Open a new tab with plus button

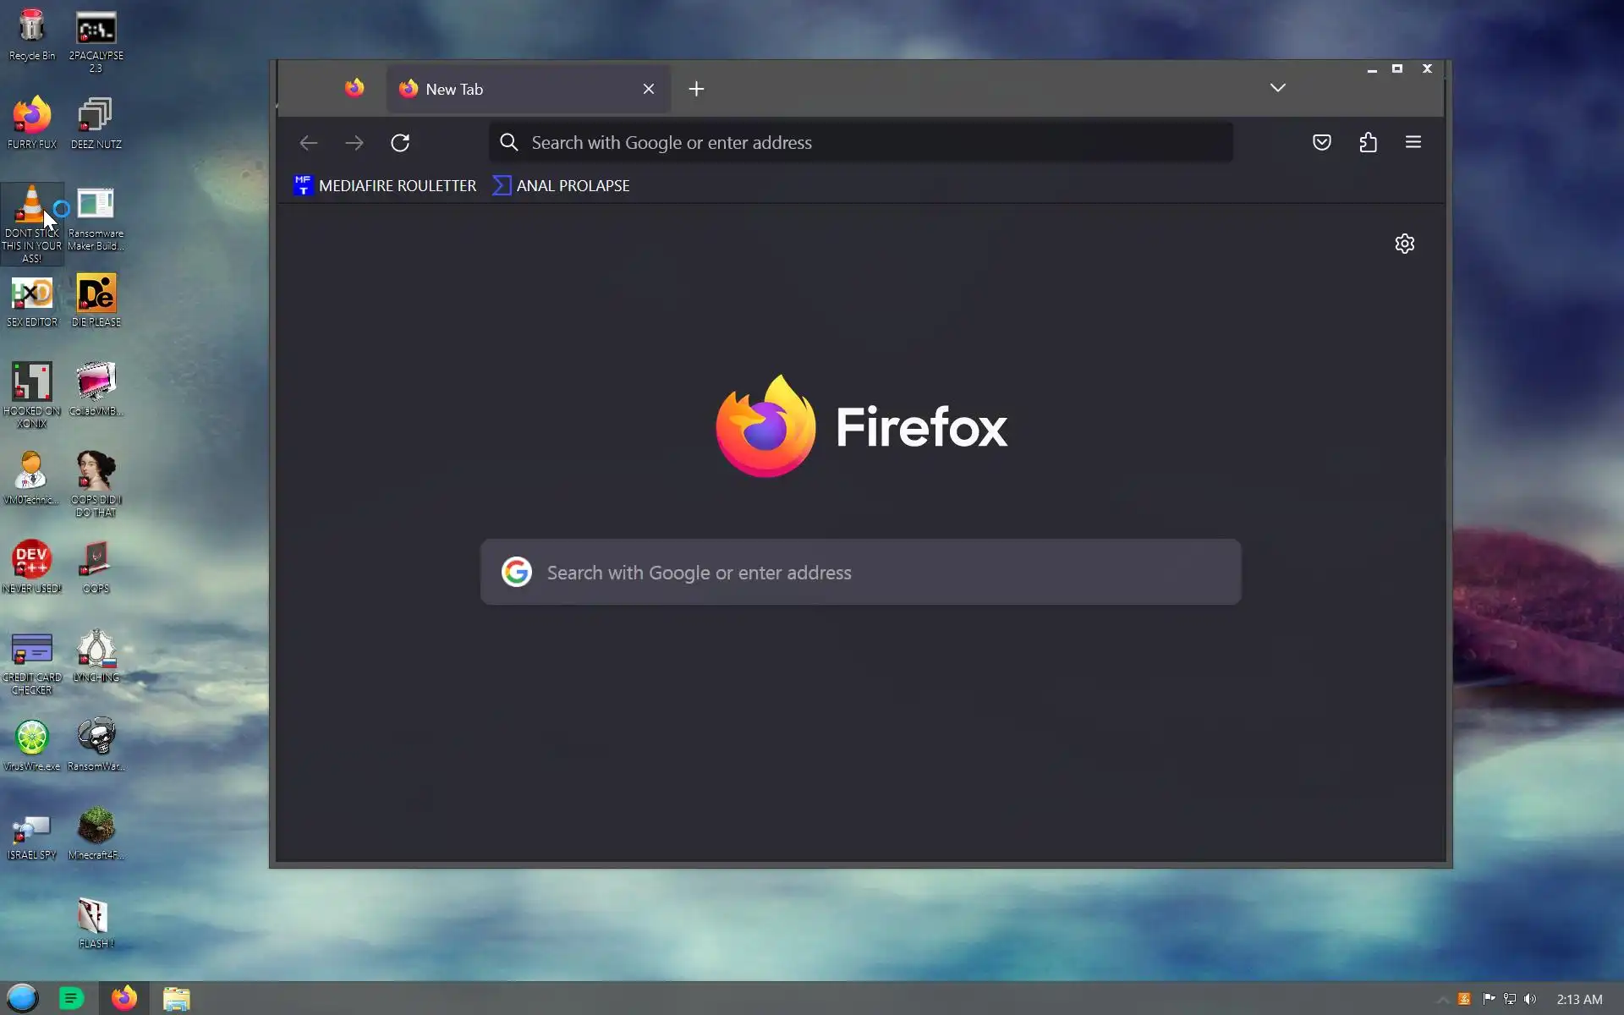[x=696, y=90]
